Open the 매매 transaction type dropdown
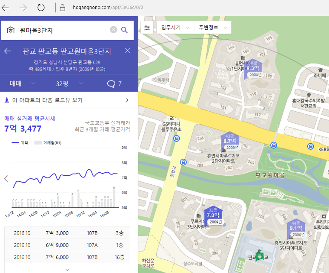329x273 pixels. coord(21,84)
